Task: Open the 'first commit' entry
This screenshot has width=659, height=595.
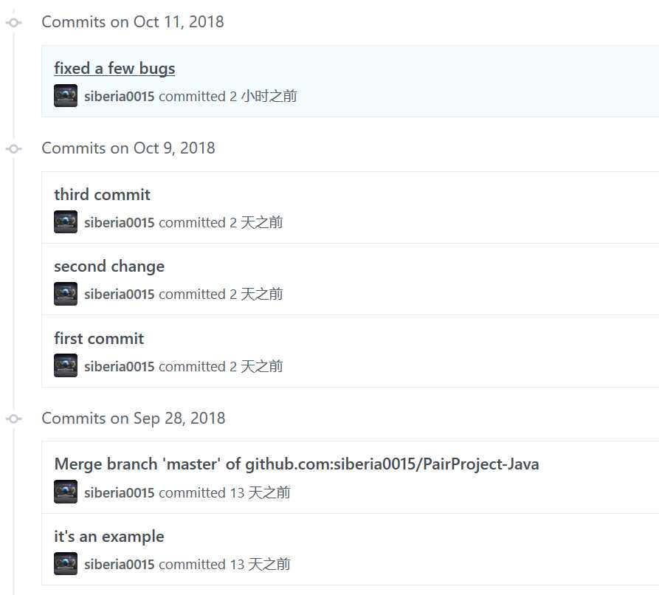Action: point(99,339)
